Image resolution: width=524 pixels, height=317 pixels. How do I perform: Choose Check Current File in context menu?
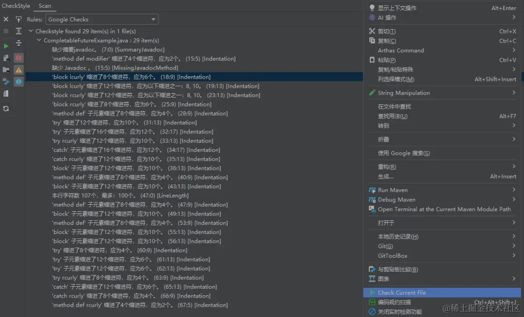coord(442,293)
